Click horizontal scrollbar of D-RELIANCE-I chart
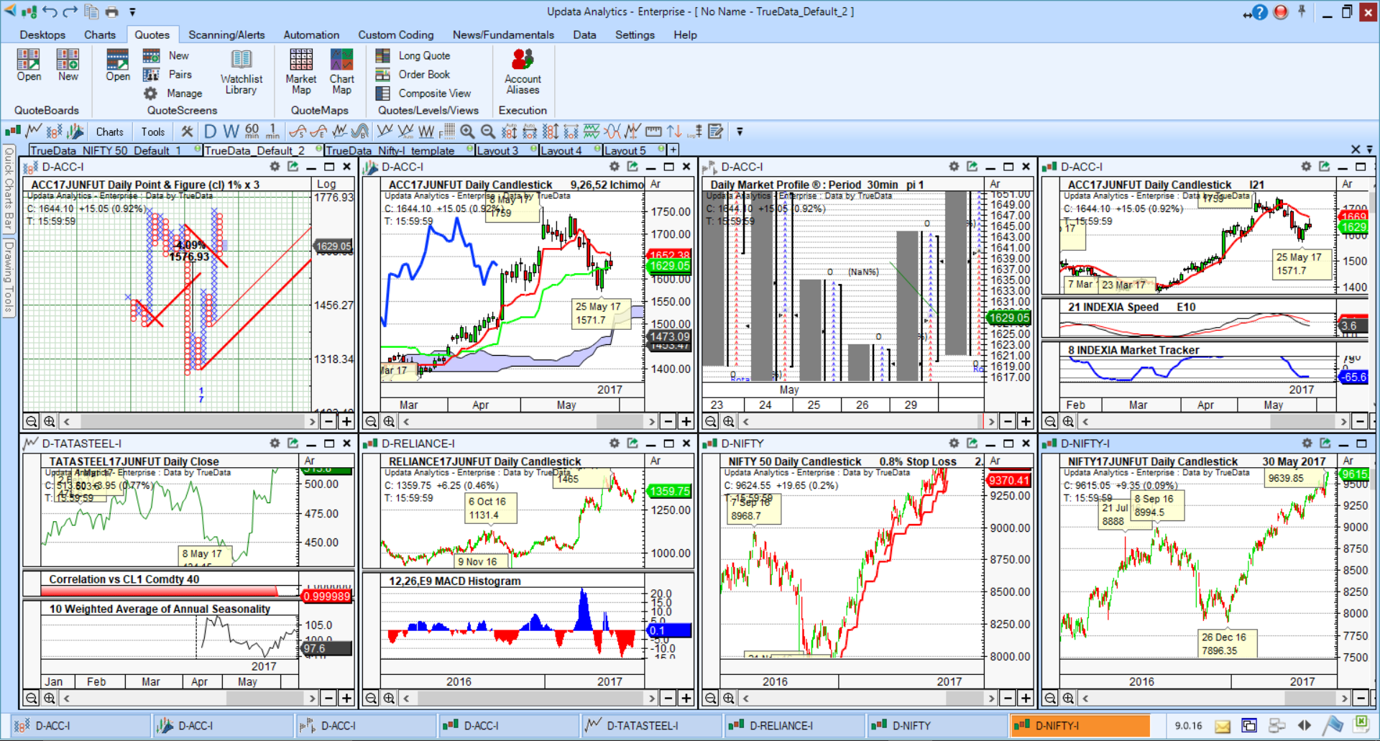The width and height of the screenshot is (1380, 741). 528,698
